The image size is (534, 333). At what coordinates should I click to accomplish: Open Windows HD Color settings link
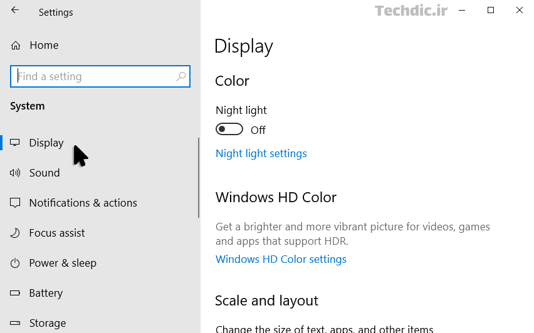point(281,259)
